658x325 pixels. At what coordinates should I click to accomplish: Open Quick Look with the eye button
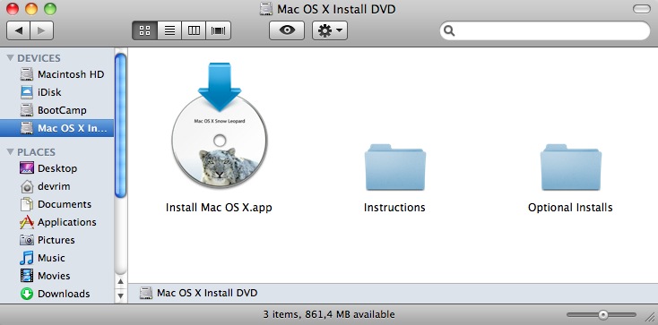[287, 30]
